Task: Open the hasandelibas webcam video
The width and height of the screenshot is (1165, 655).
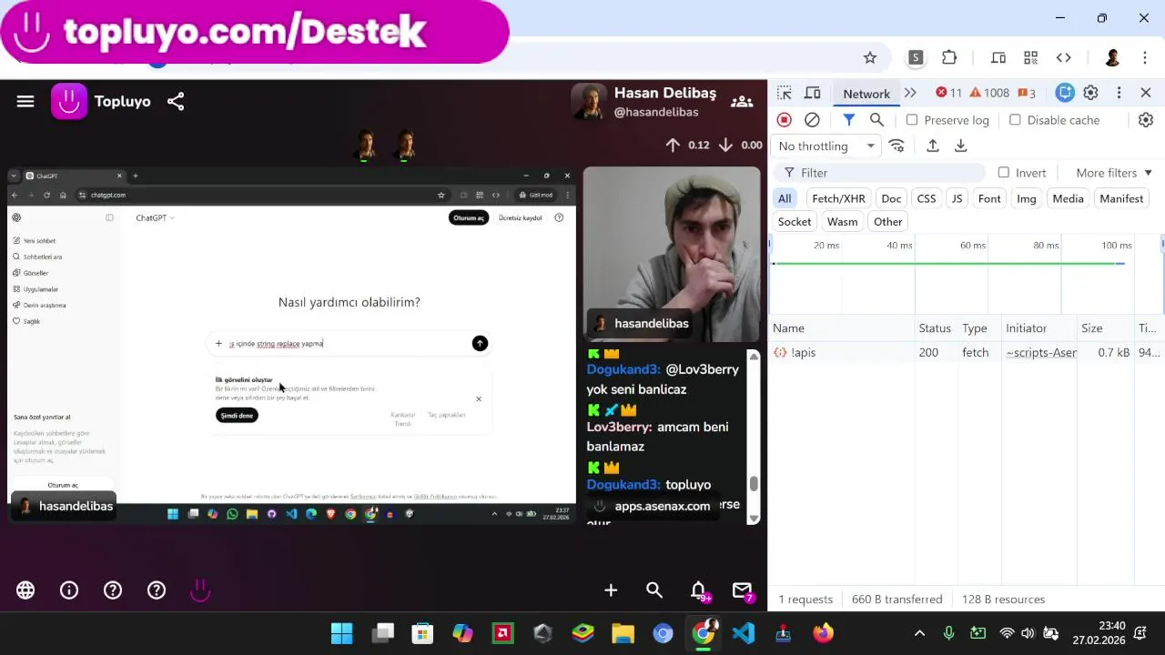Action: point(672,253)
